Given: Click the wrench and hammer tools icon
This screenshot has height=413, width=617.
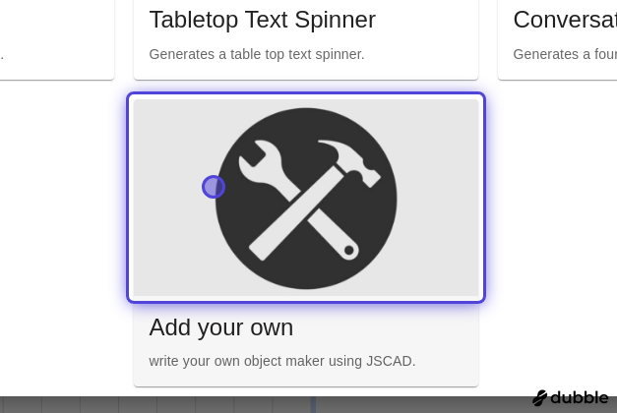Looking at the screenshot, I should 306,199.
